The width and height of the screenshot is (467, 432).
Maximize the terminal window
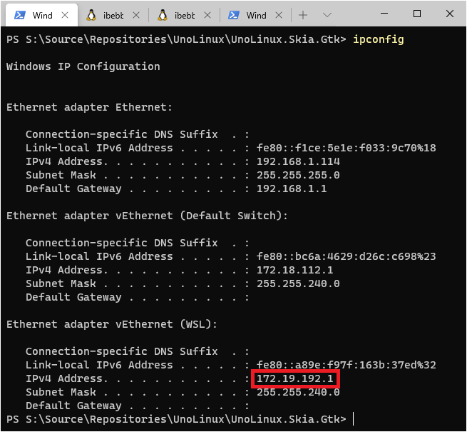pos(417,14)
